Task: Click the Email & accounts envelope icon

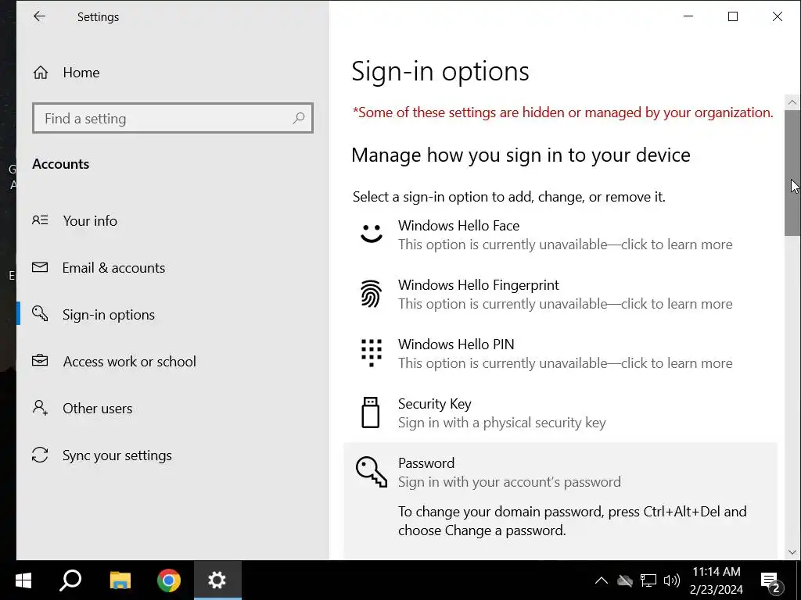Action: [40, 267]
